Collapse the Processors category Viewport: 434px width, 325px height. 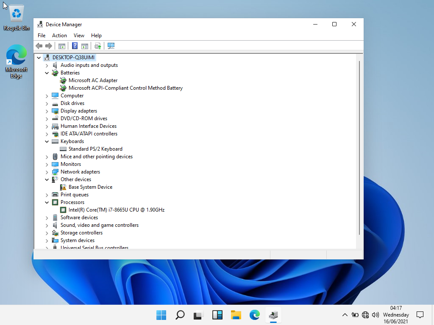(x=47, y=202)
